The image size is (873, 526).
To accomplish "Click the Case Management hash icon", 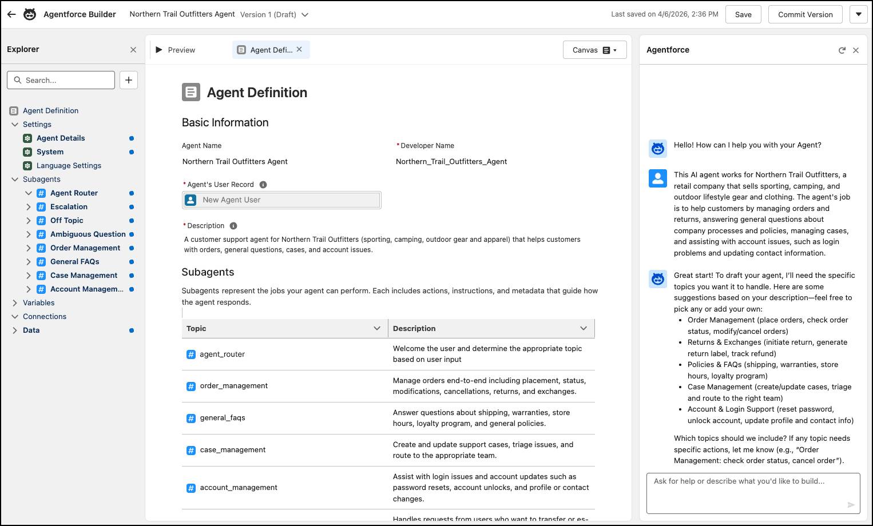I will 41,275.
